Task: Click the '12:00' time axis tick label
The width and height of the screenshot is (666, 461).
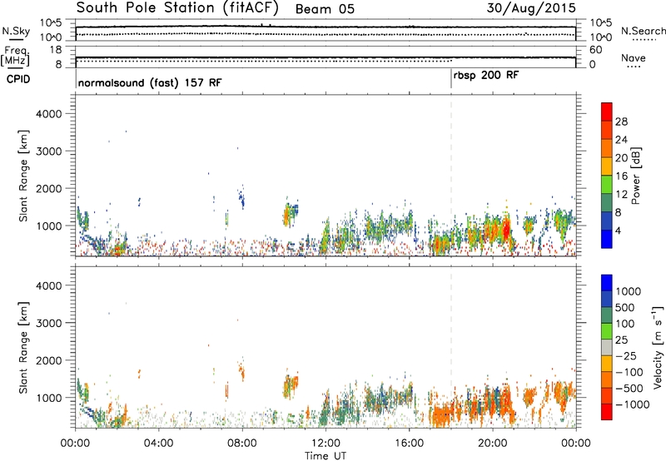Action: tap(326, 444)
